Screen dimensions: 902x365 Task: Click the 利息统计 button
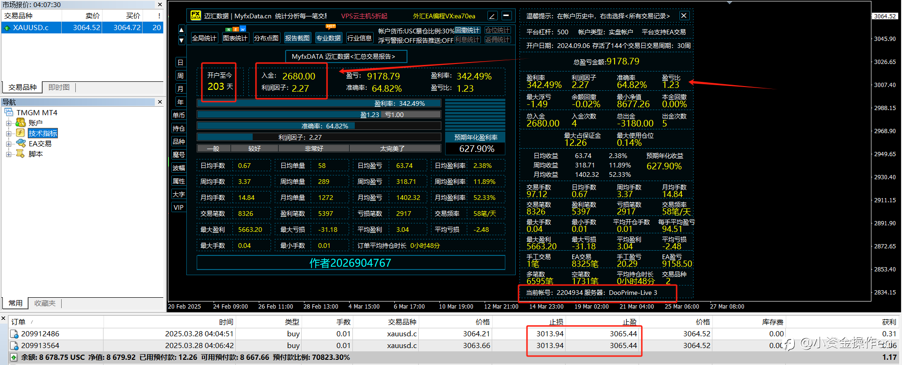[468, 40]
